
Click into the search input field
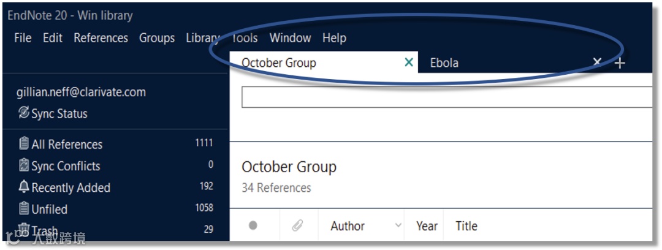click(446, 97)
